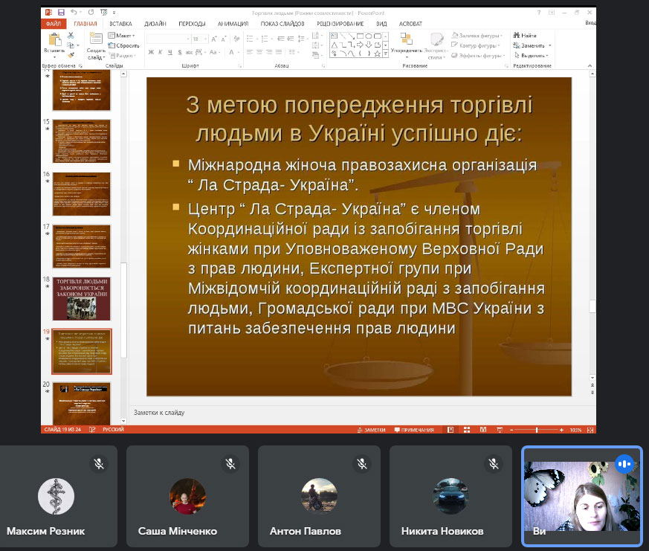Click the fit slide to window icon
This screenshot has width=649, height=551.
[x=590, y=430]
